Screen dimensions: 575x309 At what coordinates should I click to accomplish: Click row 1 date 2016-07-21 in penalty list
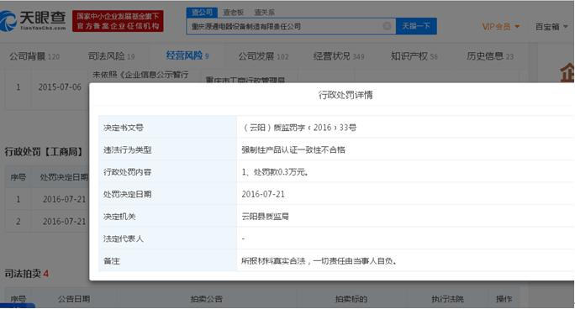[x=64, y=199]
